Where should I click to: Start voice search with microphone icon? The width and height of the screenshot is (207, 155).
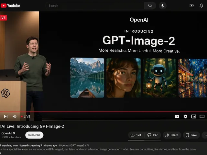pyautogui.click(x=163, y=5)
